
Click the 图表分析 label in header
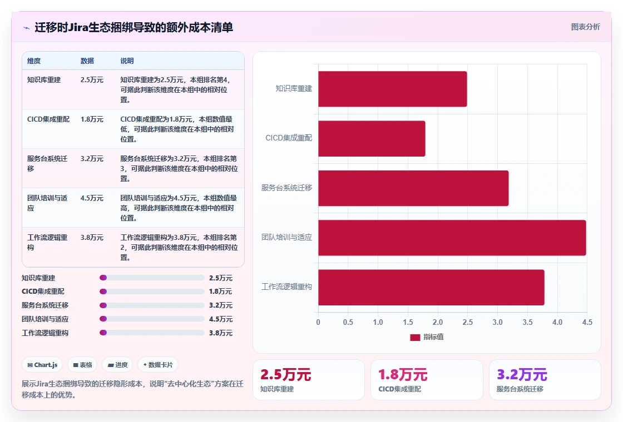click(x=585, y=27)
